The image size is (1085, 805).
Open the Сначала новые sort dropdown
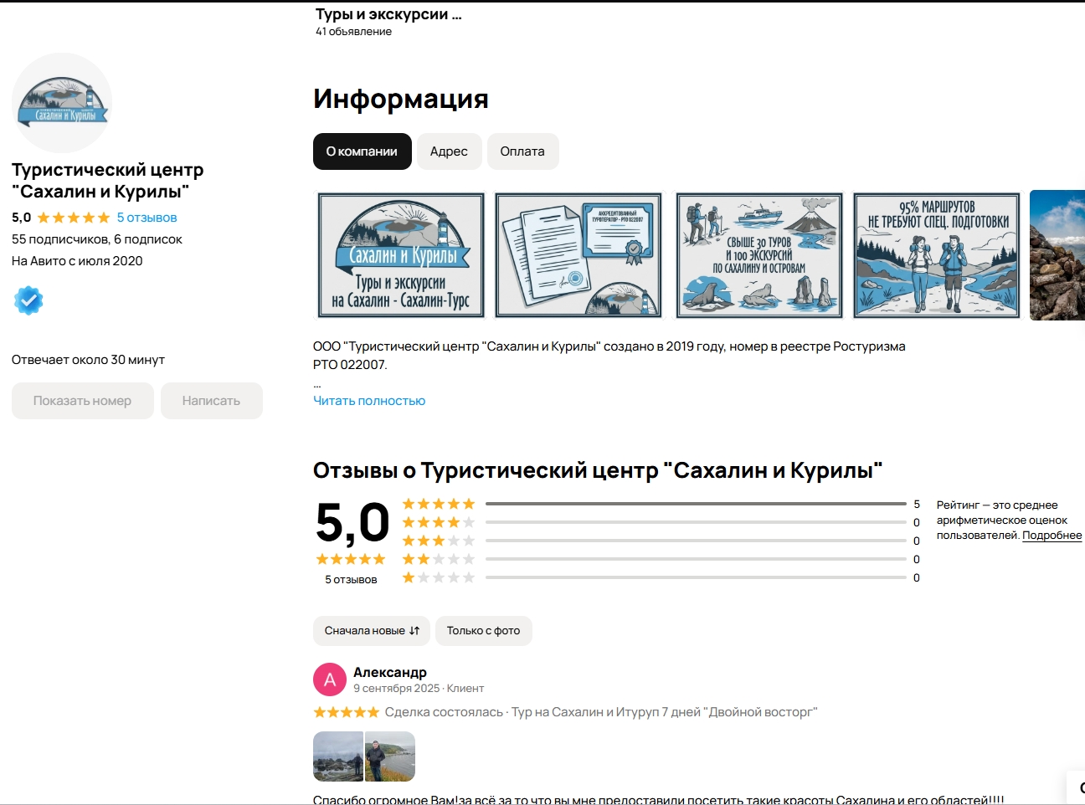point(372,631)
